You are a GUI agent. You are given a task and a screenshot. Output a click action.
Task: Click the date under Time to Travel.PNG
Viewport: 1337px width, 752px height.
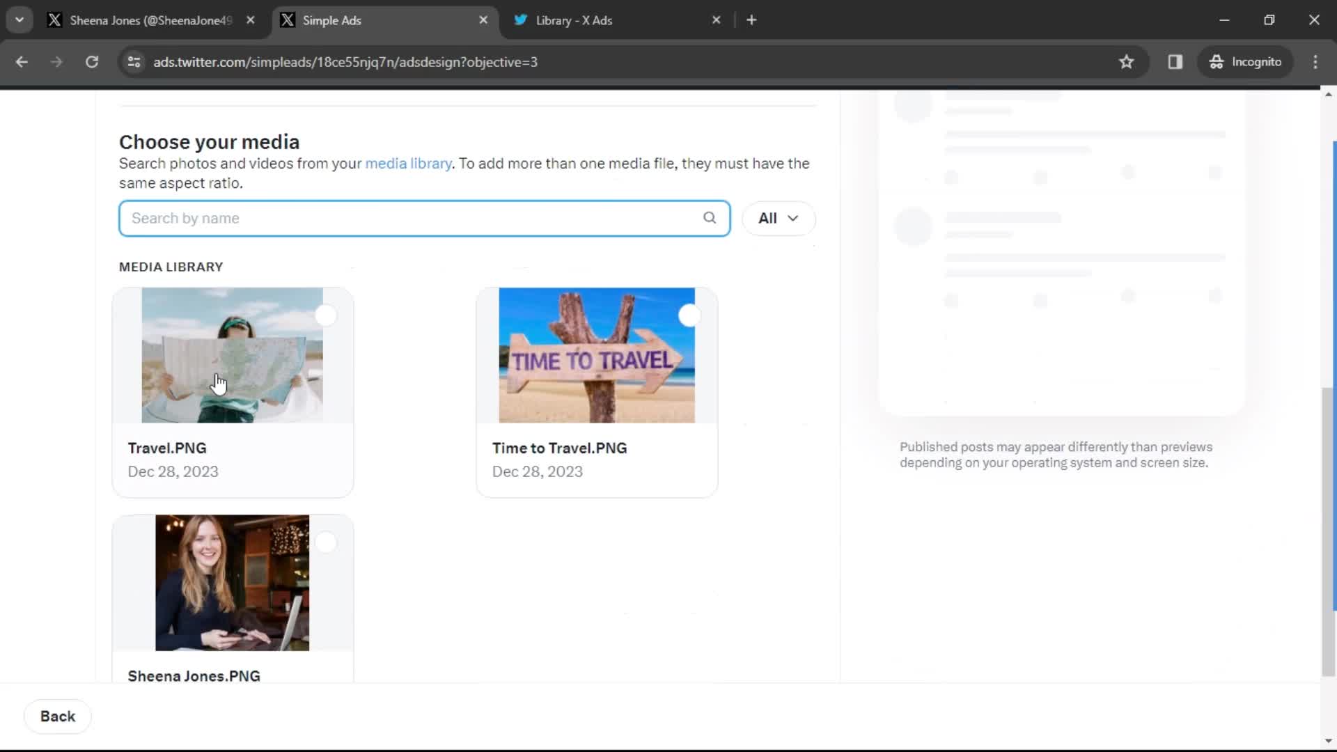(537, 471)
